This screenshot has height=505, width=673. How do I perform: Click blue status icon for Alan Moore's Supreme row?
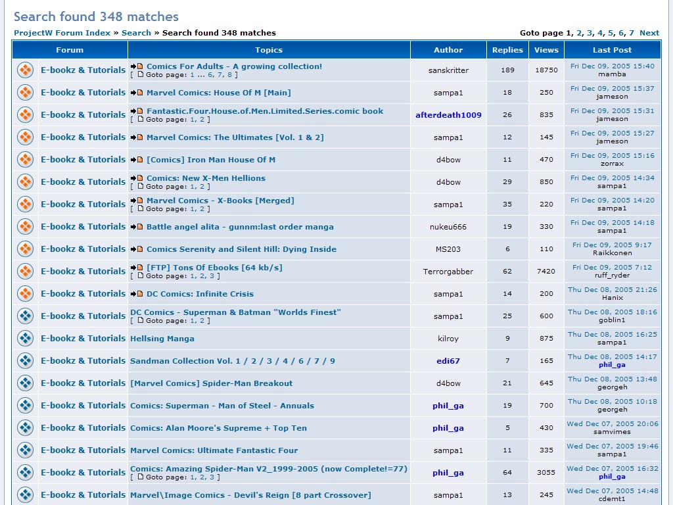click(26, 427)
